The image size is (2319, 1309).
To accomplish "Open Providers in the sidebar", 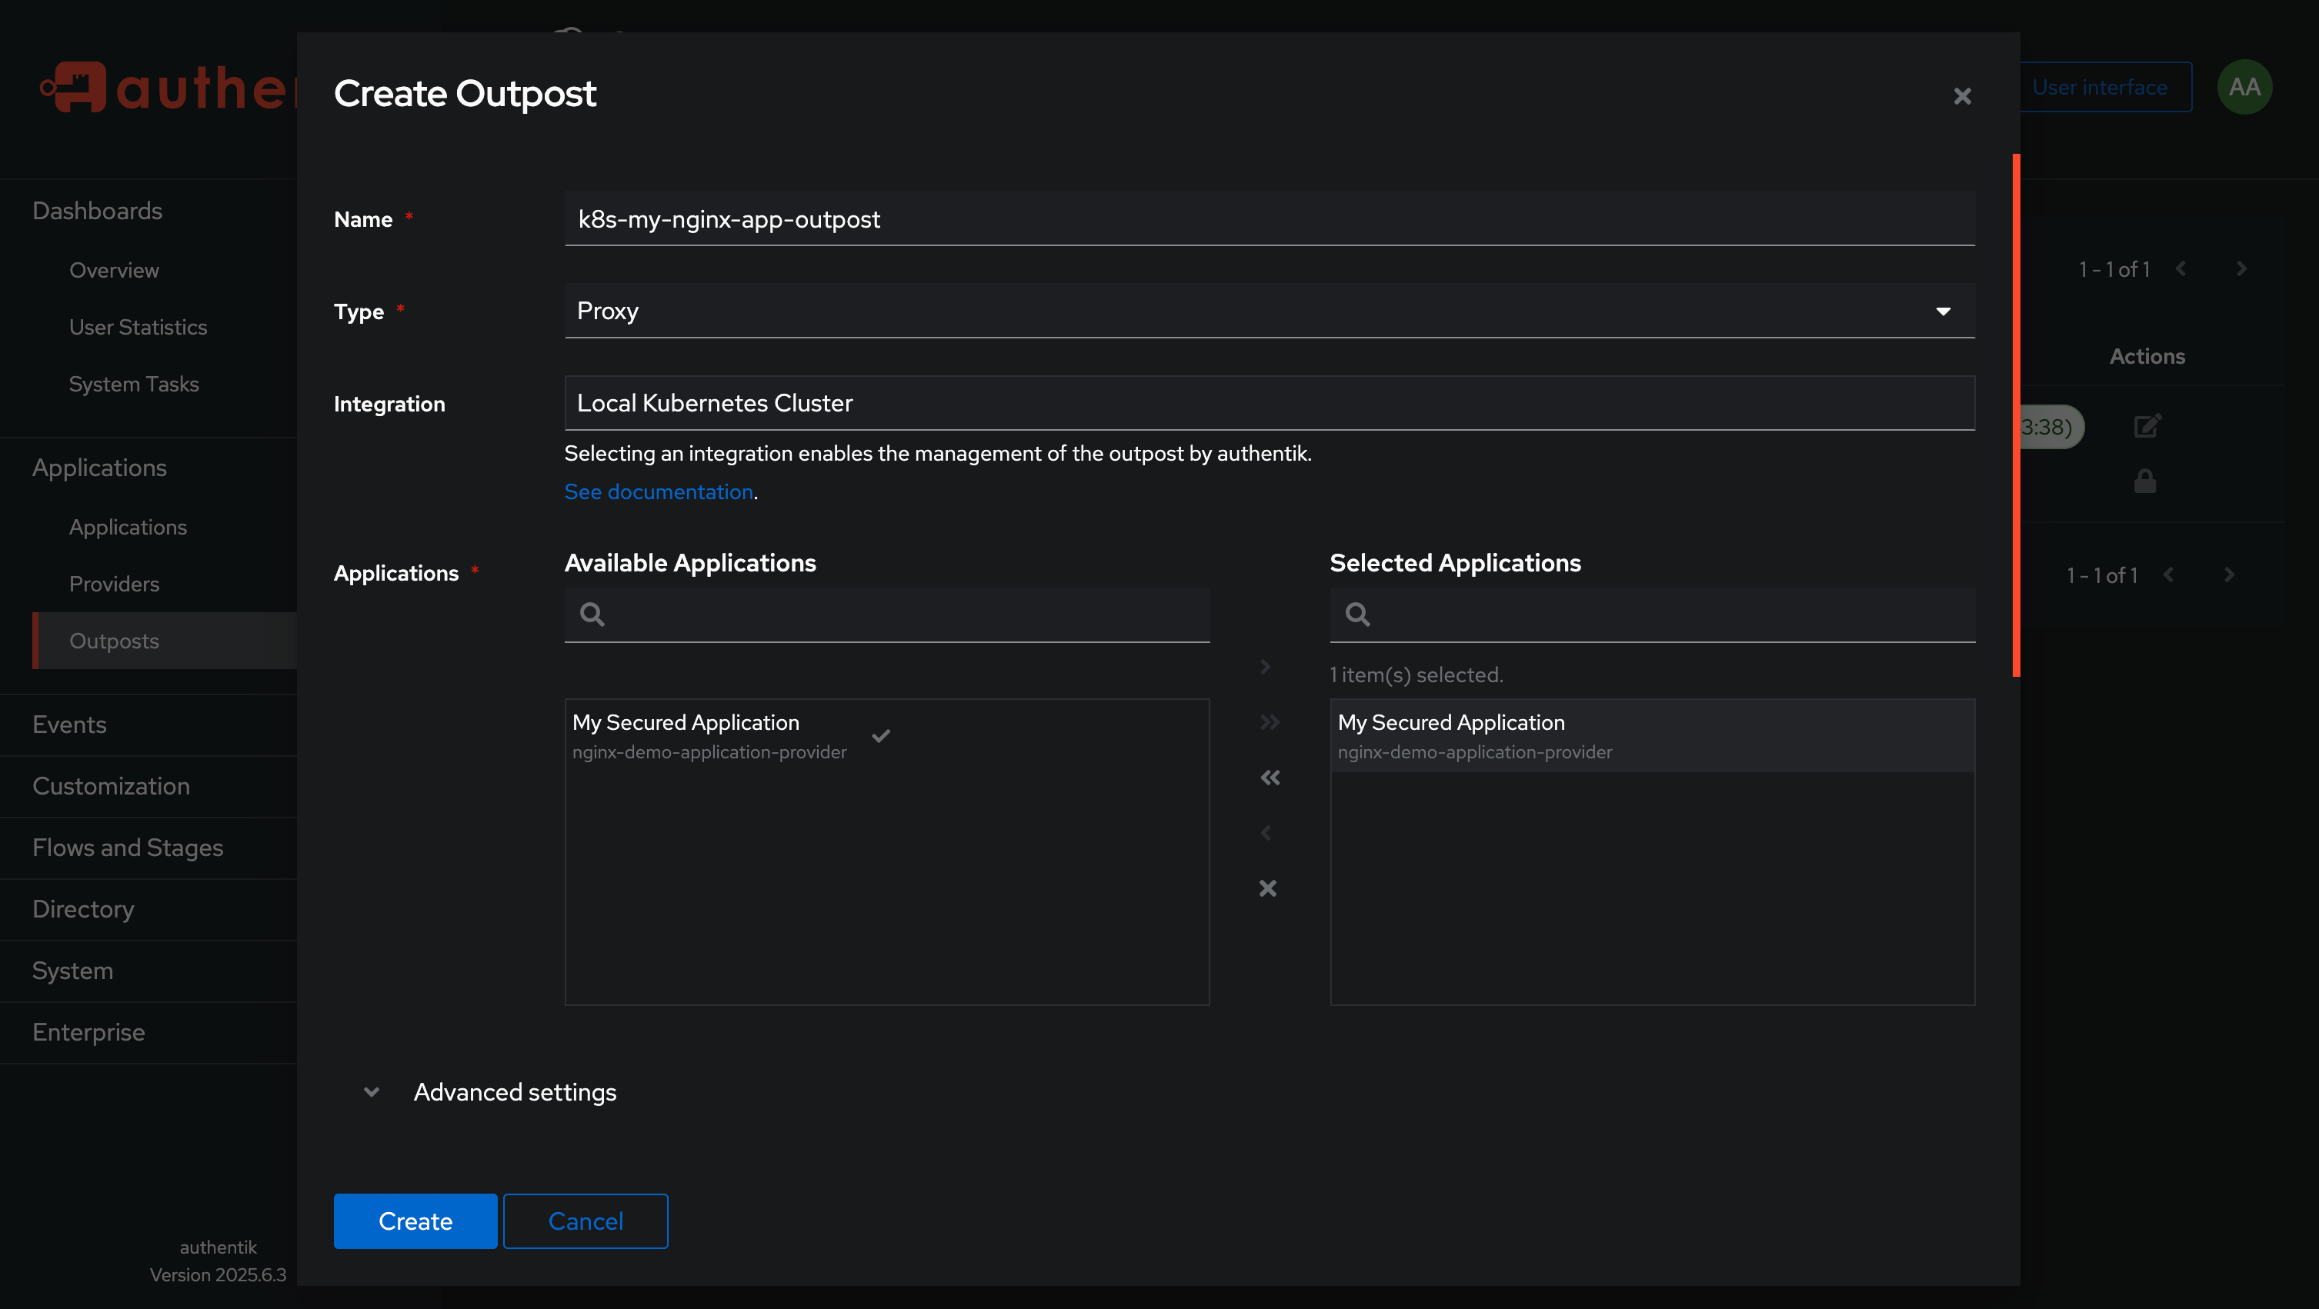I will (x=115, y=584).
